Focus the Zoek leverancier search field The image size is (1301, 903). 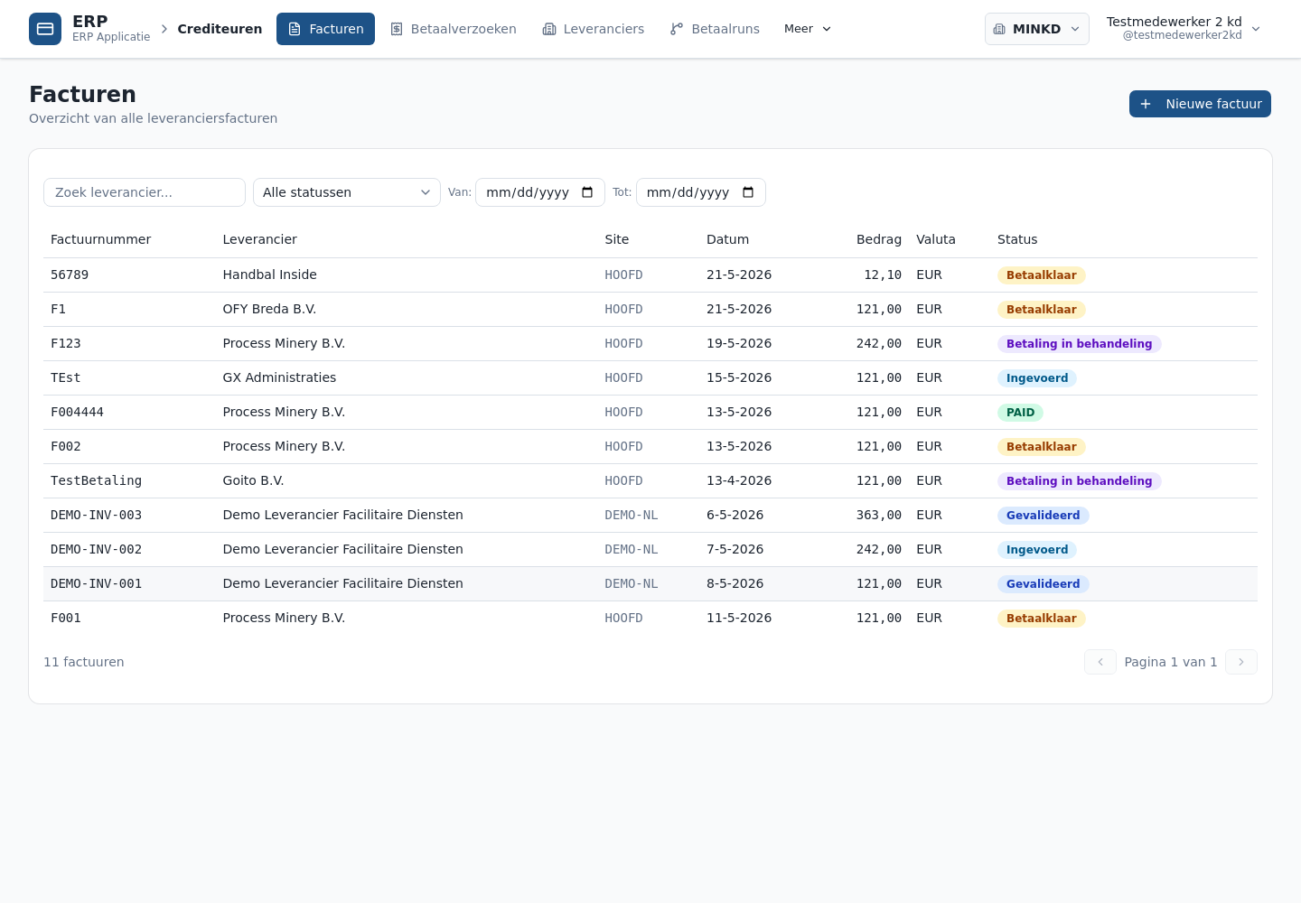pos(145,192)
